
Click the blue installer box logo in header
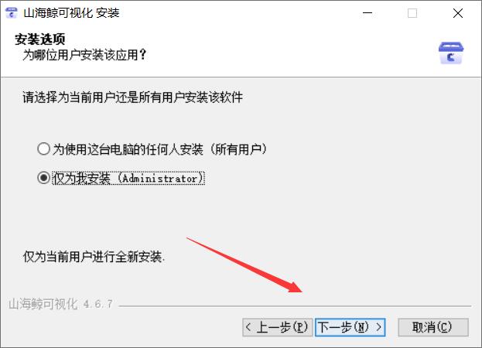click(x=450, y=53)
